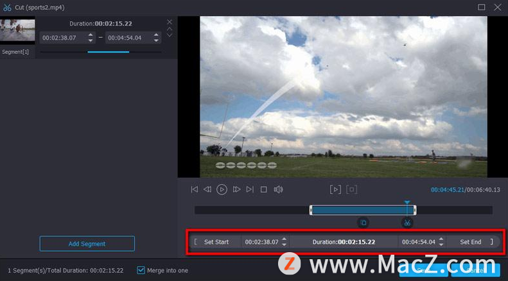Decrease end time in bottom trim bar

coord(441,244)
